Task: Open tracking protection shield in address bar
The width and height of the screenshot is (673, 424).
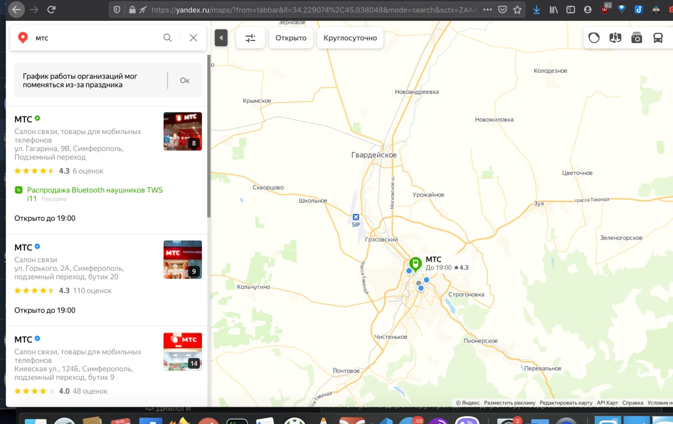Action: (x=117, y=9)
